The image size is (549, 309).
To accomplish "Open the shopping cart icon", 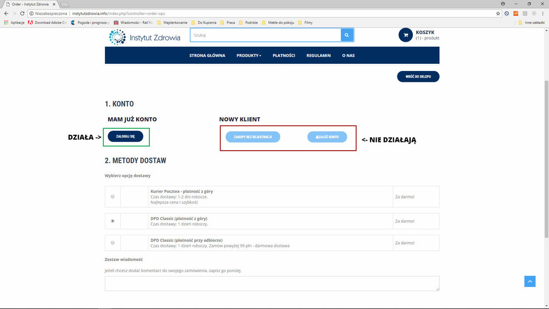I will [406, 35].
